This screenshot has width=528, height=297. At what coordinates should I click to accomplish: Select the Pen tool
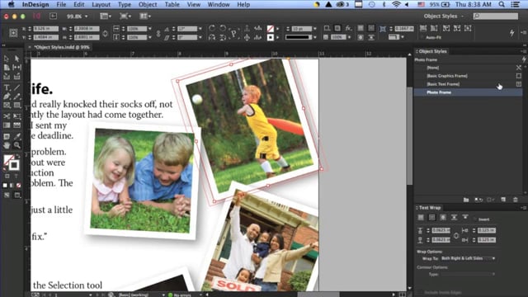[7, 97]
